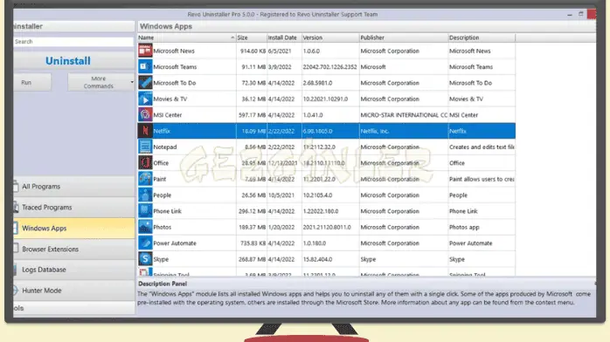Sort the list by Name column
The image size is (610, 342).
[187, 38]
